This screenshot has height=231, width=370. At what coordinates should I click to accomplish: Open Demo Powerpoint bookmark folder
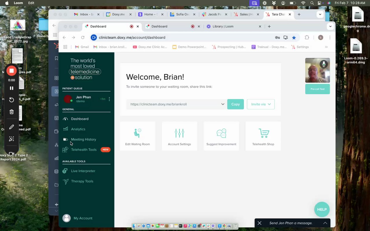(x=189, y=47)
